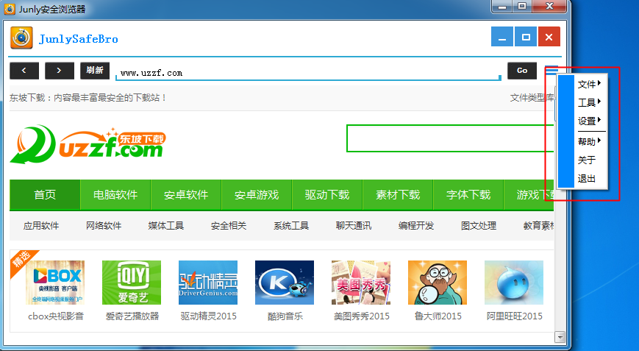Viewport: 639px width, 351px height.
Task: Click the Go button
Action: 521,71
